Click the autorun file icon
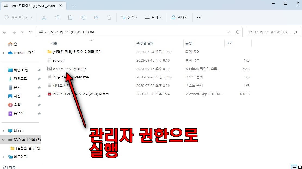This screenshot has width=302, height=169. pyautogui.click(x=49, y=60)
